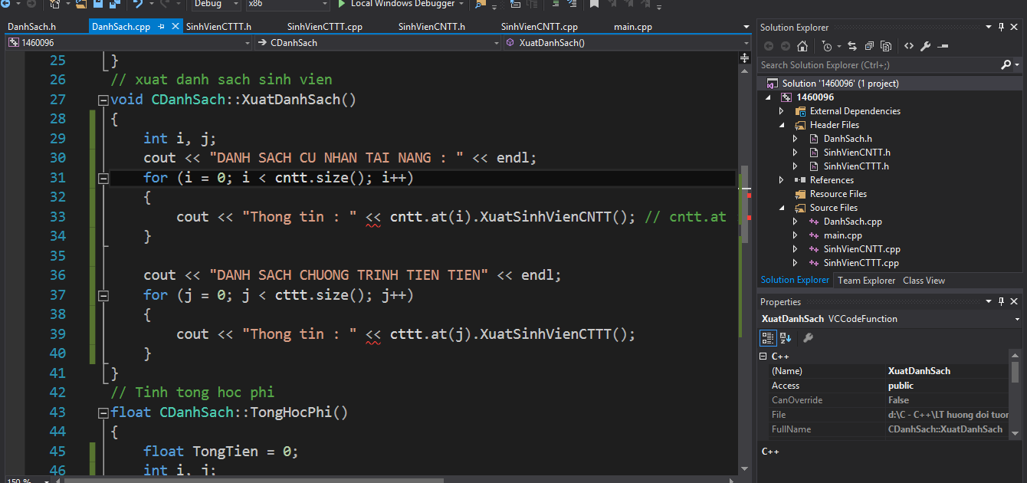Open Properties via wrench icon in Solution Explorer

click(x=926, y=46)
